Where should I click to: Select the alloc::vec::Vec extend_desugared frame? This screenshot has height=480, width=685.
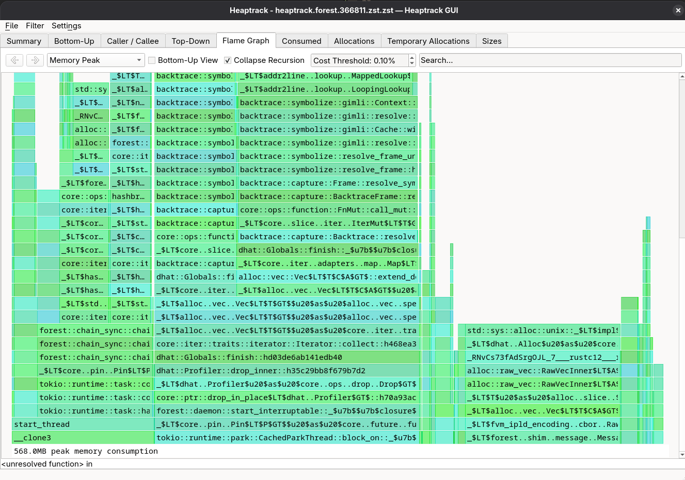[328, 277]
